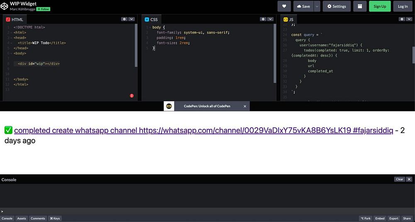
Task: Click the JS editor vertical scrollbar
Action: click(413, 55)
